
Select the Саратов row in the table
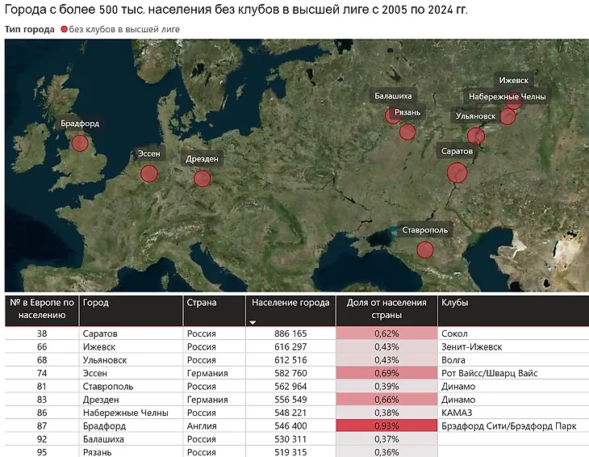(x=297, y=333)
